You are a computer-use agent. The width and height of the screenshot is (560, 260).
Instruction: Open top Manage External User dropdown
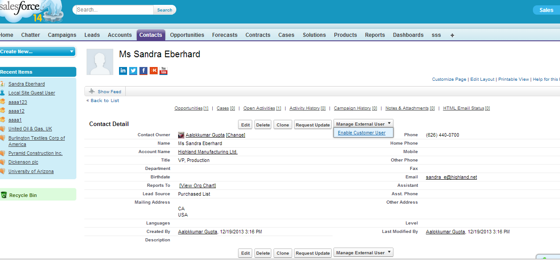[x=363, y=124]
